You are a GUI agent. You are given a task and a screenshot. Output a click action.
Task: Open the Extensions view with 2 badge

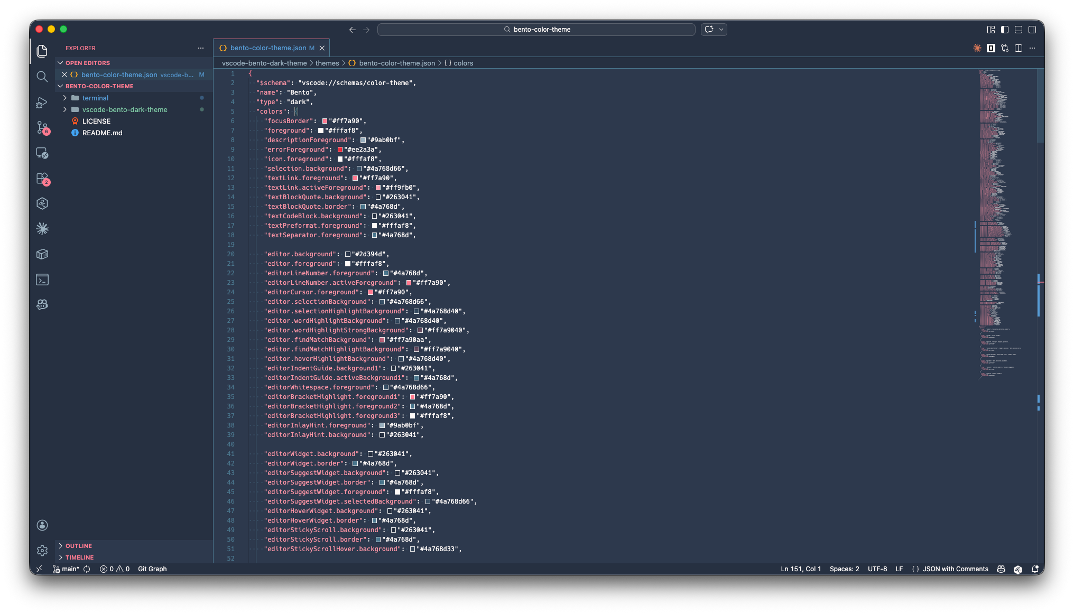[x=42, y=179]
